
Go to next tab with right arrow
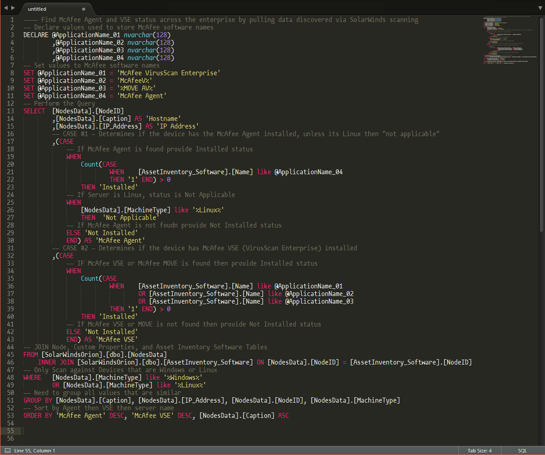(13, 8)
